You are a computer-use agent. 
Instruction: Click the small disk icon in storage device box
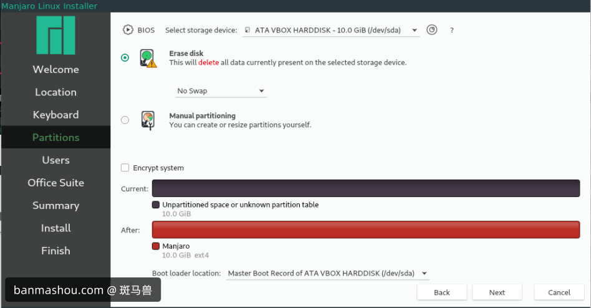pyautogui.click(x=247, y=30)
